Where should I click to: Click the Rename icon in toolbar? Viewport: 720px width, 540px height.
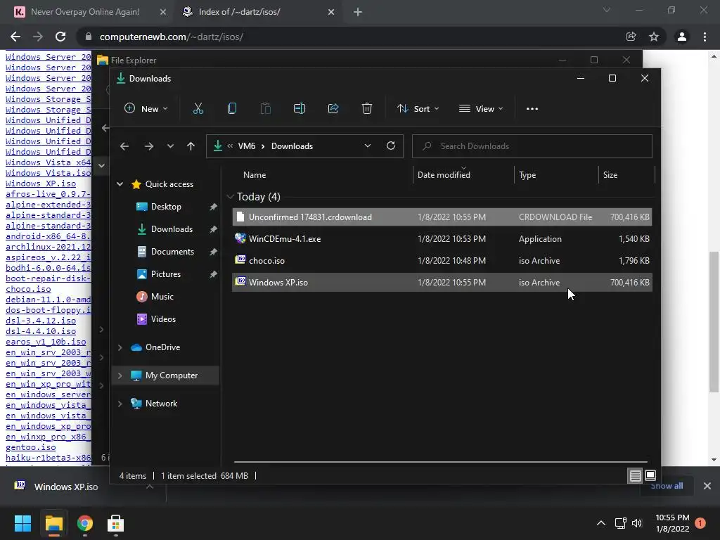click(x=300, y=109)
